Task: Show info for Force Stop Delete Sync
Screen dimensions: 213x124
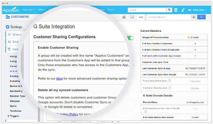Action: click(x=169, y=81)
